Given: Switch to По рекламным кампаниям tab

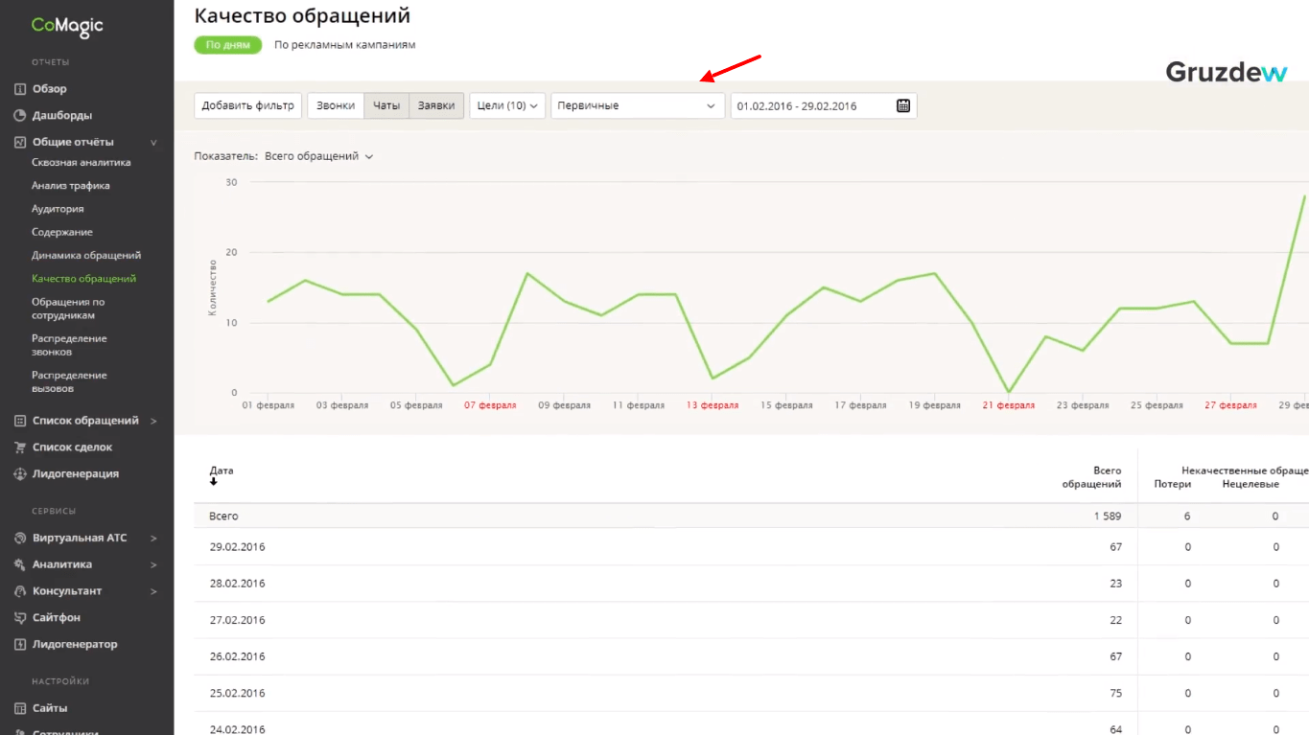Looking at the screenshot, I should click(x=345, y=45).
